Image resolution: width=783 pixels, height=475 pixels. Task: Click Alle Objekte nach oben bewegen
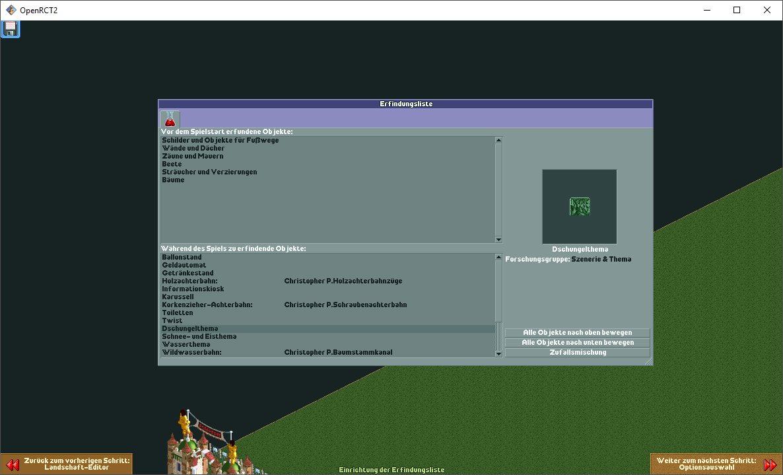click(x=577, y=333)
